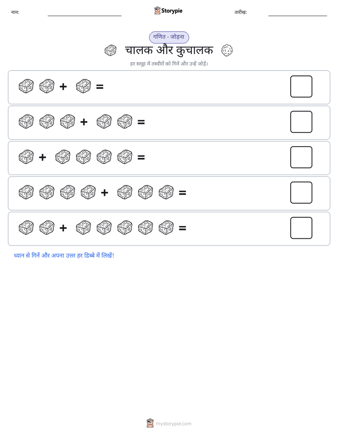338x437 pixels.
Task: Click the first cube in the first row
Action: click(x=26, y=86)
